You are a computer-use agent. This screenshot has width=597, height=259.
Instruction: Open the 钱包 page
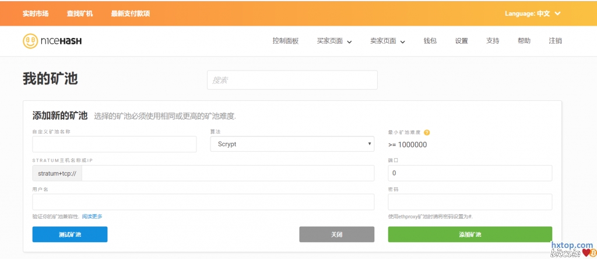coord(430,41)
